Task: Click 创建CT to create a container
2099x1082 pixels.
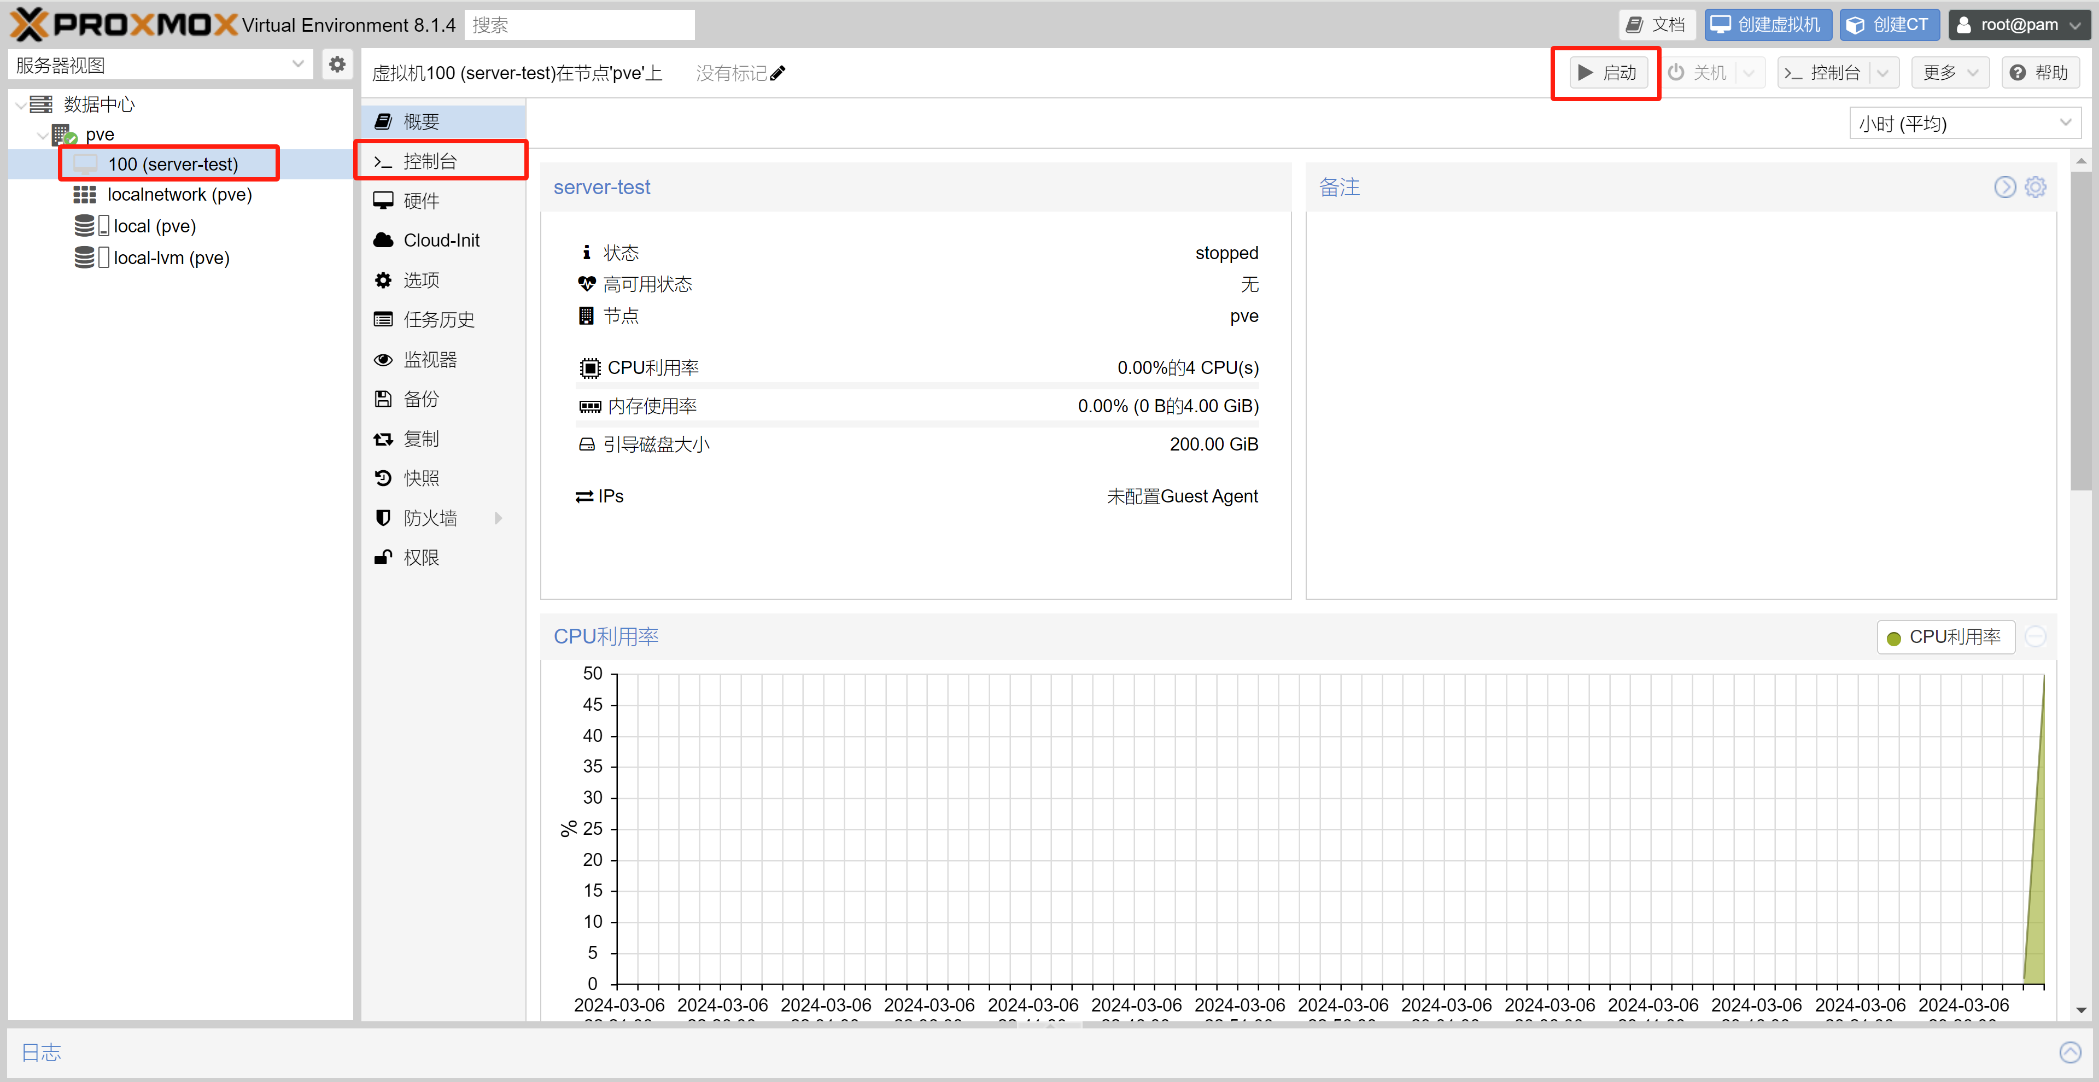Action: (x=1890, y=25)
